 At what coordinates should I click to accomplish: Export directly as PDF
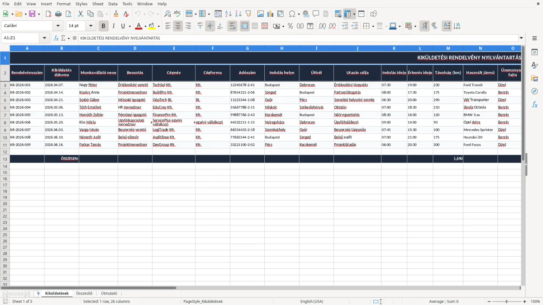click(48, 14)
